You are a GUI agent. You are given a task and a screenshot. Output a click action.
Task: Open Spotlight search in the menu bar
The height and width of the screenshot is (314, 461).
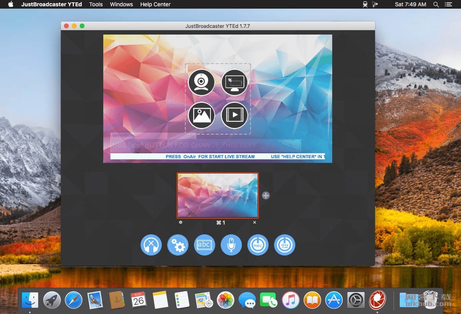pyautogui.click(x=436, y=4)
